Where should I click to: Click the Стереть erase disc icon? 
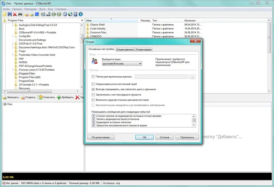pos(23,97)
